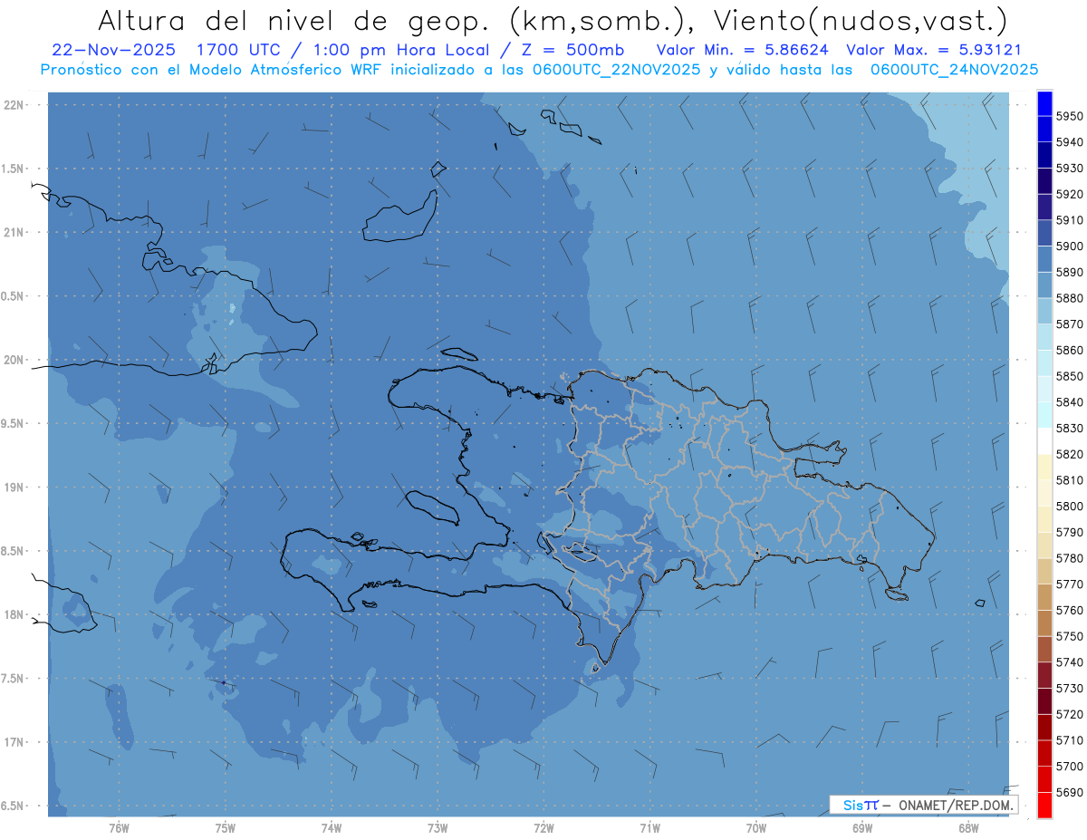
Task: Click the 70W longitude axis label
Action: 756,828
